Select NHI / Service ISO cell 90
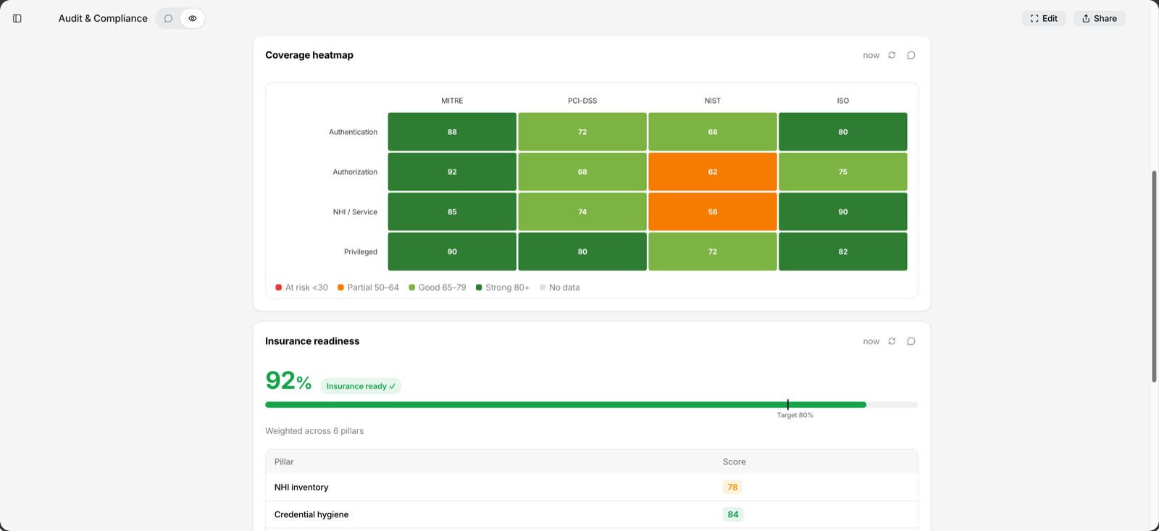 click(x=843, y=212)
